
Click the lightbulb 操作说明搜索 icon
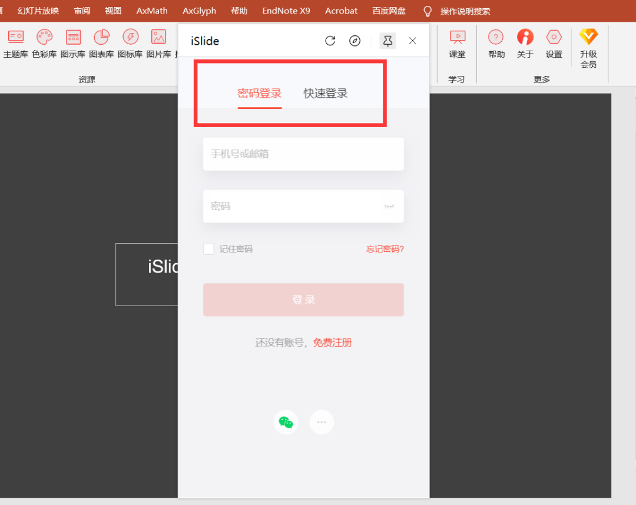point(427,11)
